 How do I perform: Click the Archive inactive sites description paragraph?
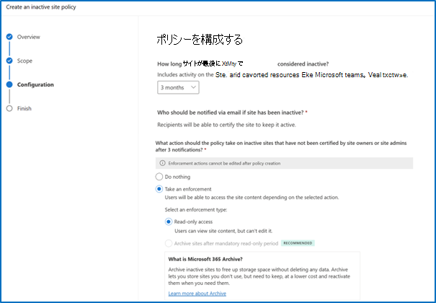click(x=259, y=276)
